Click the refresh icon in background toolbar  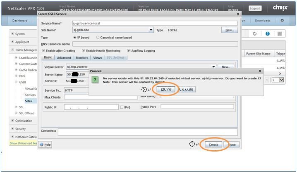pos(254,34)
